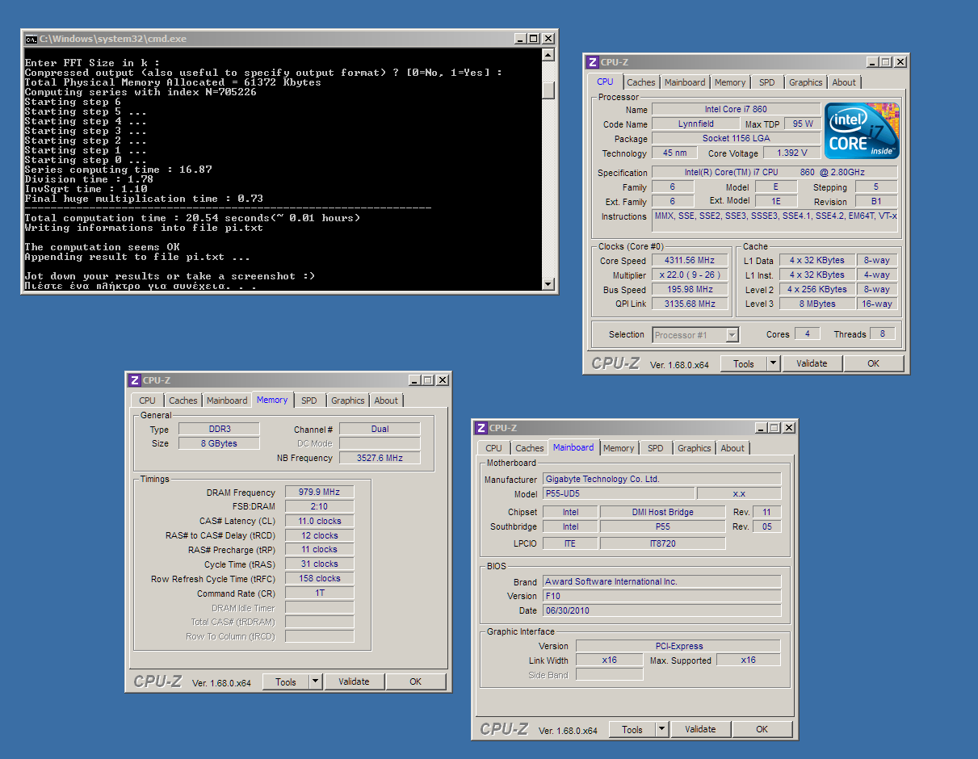Click the NB Frequency value 3527.6 MHz
This screenshot has height=759, width=978.
click(379, 458)
